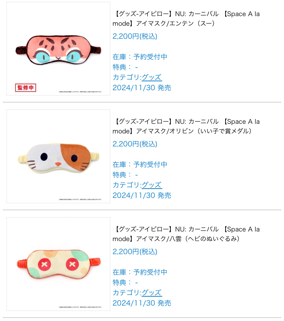Click 予約受付中 stock status for オリビン item
The image size is (284, 321).
click(x=150, y=164)
